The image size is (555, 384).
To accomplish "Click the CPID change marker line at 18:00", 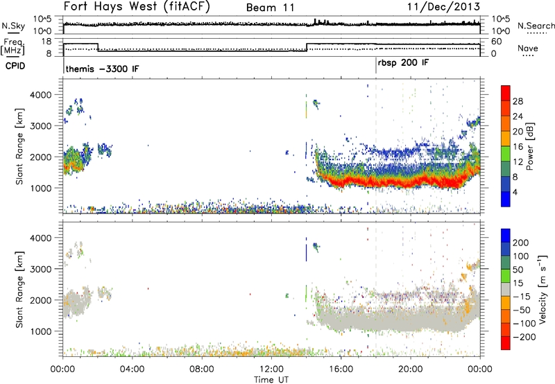I will pos(376,66).
